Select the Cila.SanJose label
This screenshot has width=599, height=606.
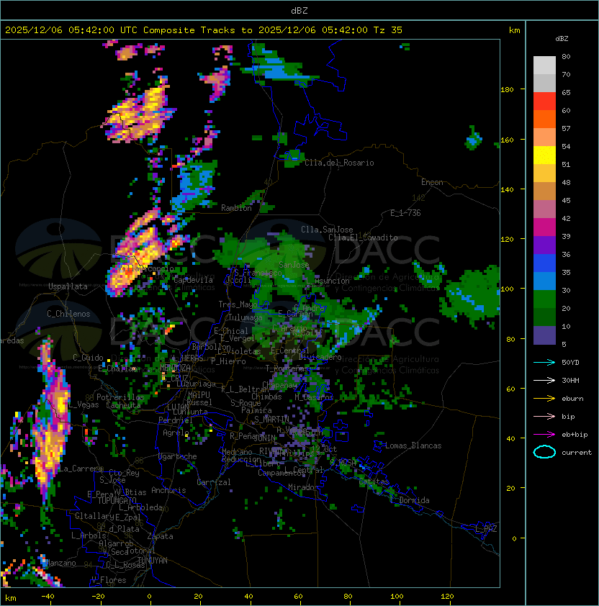coord(327,230)
